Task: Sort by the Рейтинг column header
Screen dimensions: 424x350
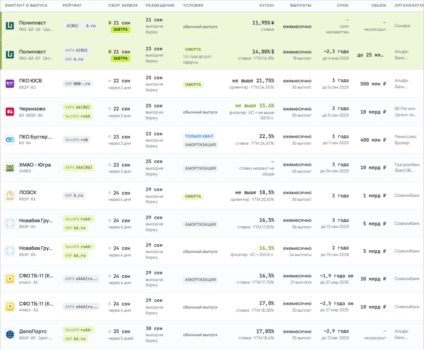Action: tap(72, 5)
